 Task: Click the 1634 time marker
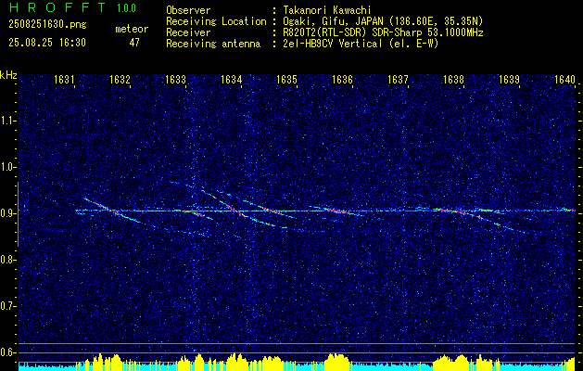click(232, 79)
